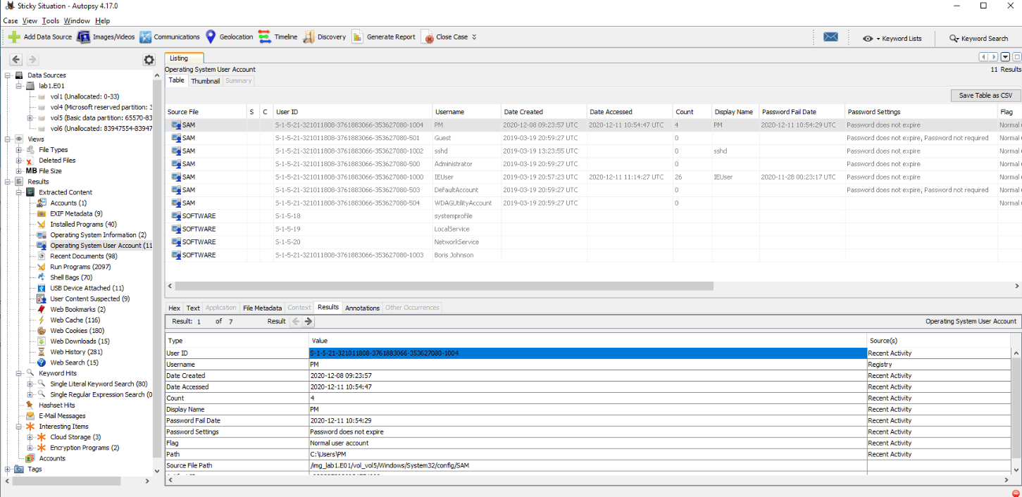Select Run Programs (2097) tree item
The width and height of the screenshot is (1022, 497).
coord(80,267)
